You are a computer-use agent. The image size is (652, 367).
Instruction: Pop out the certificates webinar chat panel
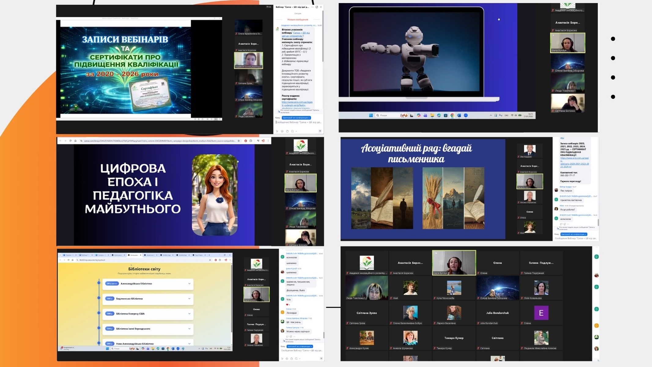click(317, 7)
